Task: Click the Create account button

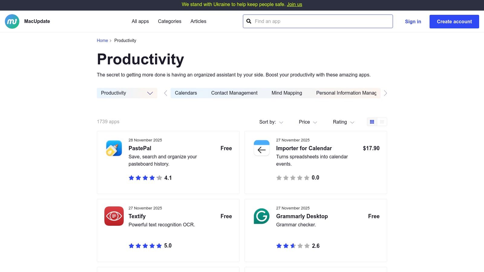Action: pyautogui.click(x=454, y=22)
